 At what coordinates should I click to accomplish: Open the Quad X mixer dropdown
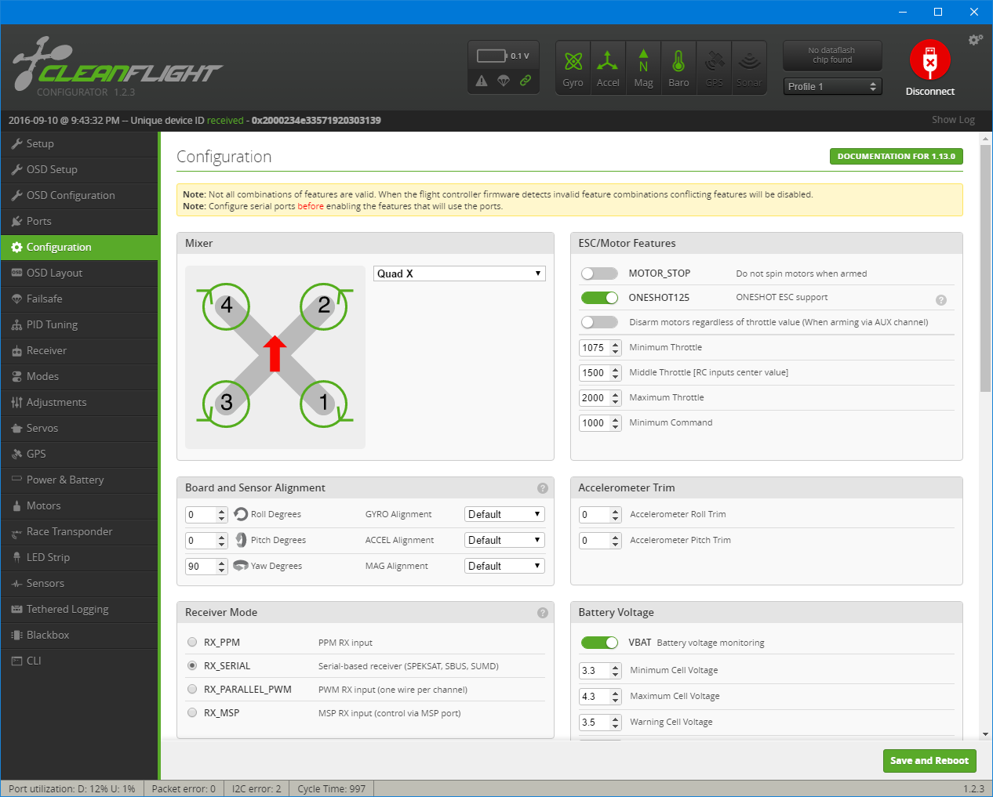point(460,274)
